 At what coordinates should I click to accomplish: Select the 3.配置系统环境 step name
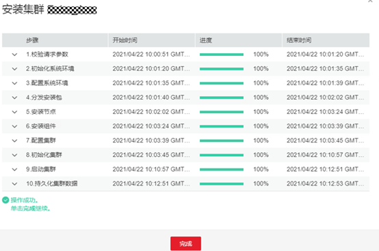point(47,83)
